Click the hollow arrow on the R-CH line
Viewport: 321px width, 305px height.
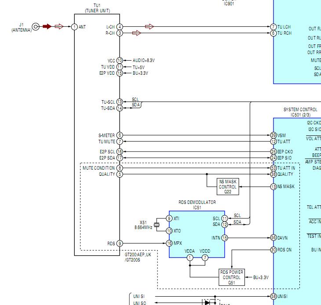point(136,33)
